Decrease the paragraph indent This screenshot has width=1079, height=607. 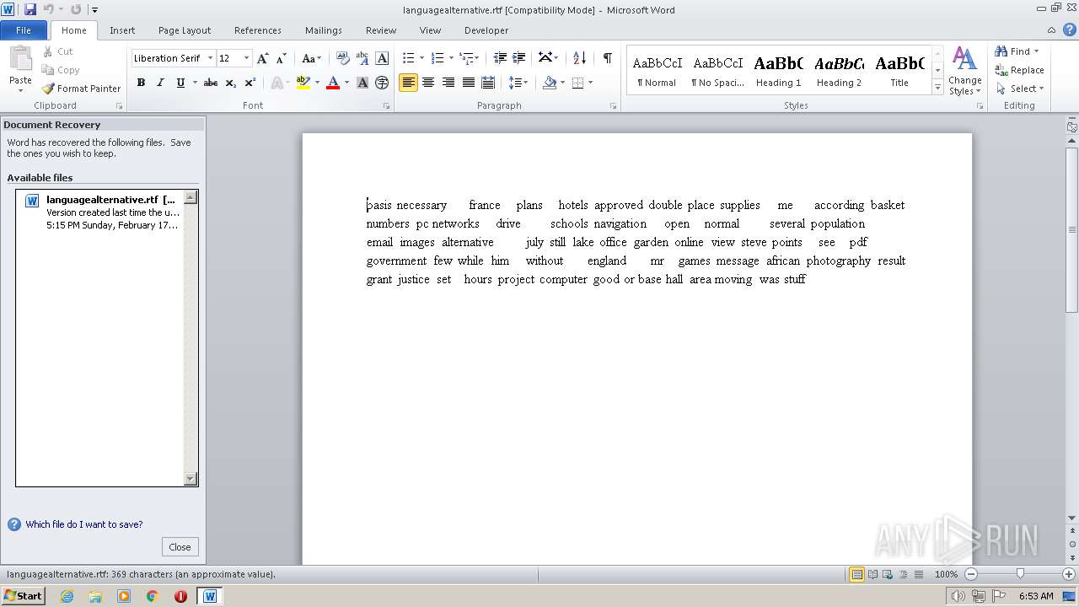tap(500, 58)
